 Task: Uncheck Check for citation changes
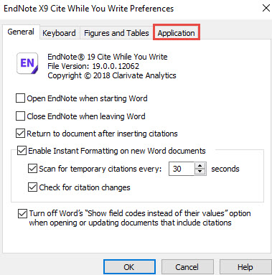[32, 187]
